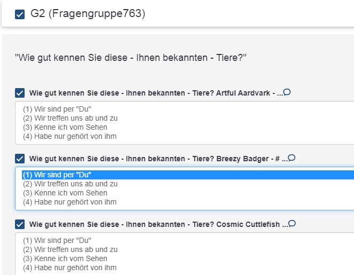Image resolution: width=354 pixels, height=275 pixels.
Task: Click comment bubble icon beside Breezy Badger question
Action: click(291, 158)
